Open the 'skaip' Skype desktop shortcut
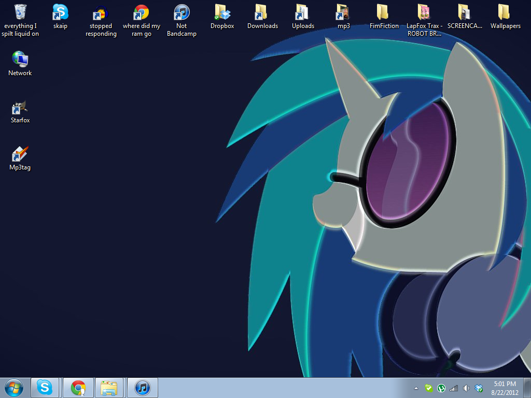 tap(60, 12)
